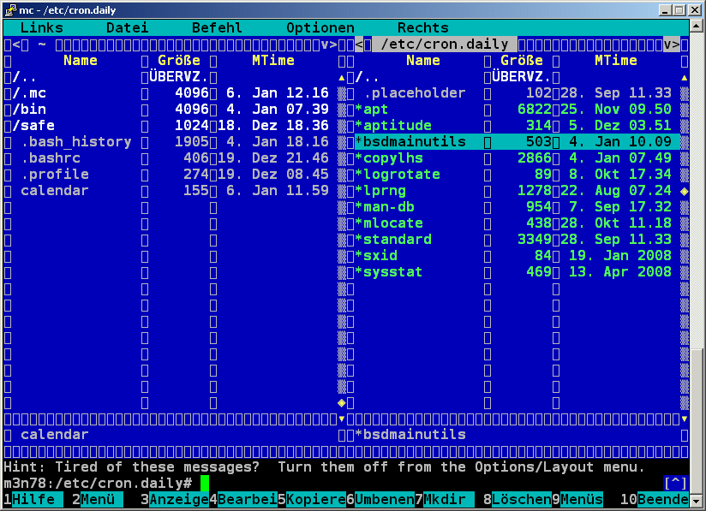This screenshot has width=706, height=511.
Task: Open the Optionen menu
Action: click(320, 28)
